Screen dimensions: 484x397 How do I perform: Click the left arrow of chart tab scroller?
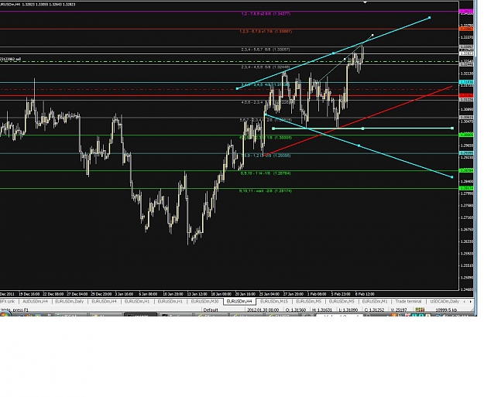click(x=465, y=301)
